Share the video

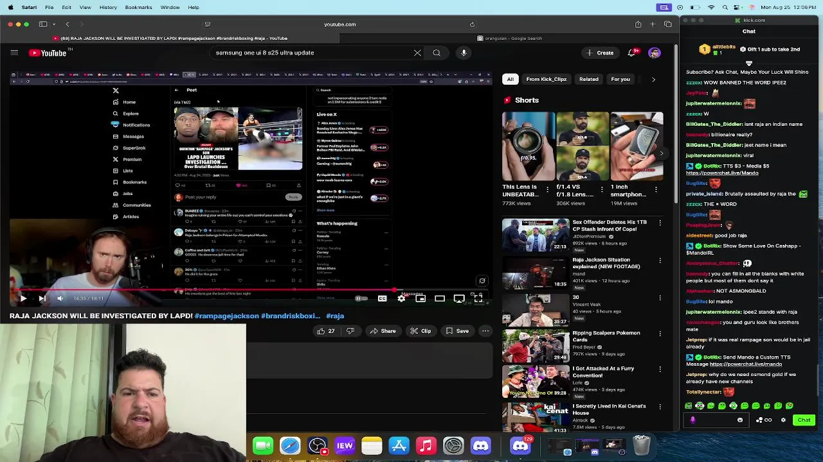click(383, 331)
